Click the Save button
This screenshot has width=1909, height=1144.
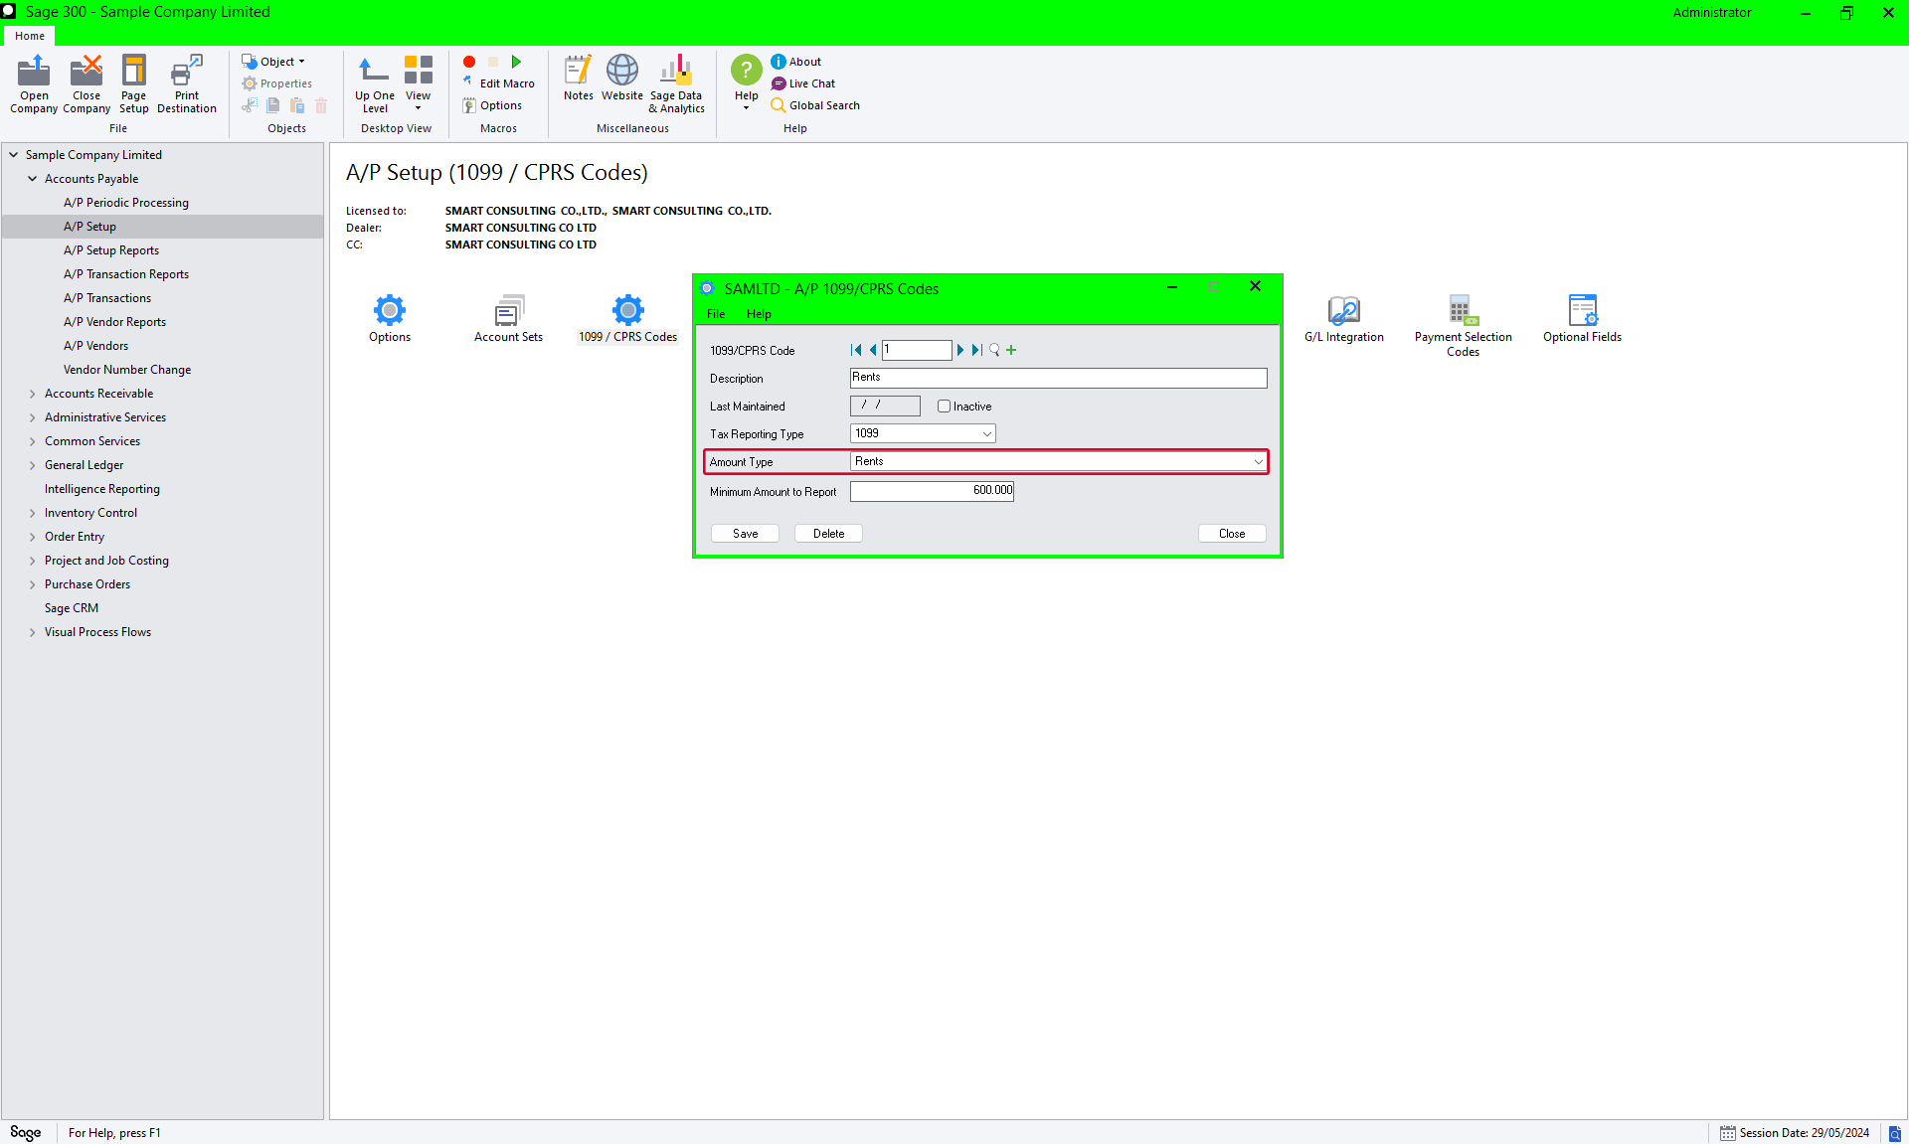click(745, 534)
